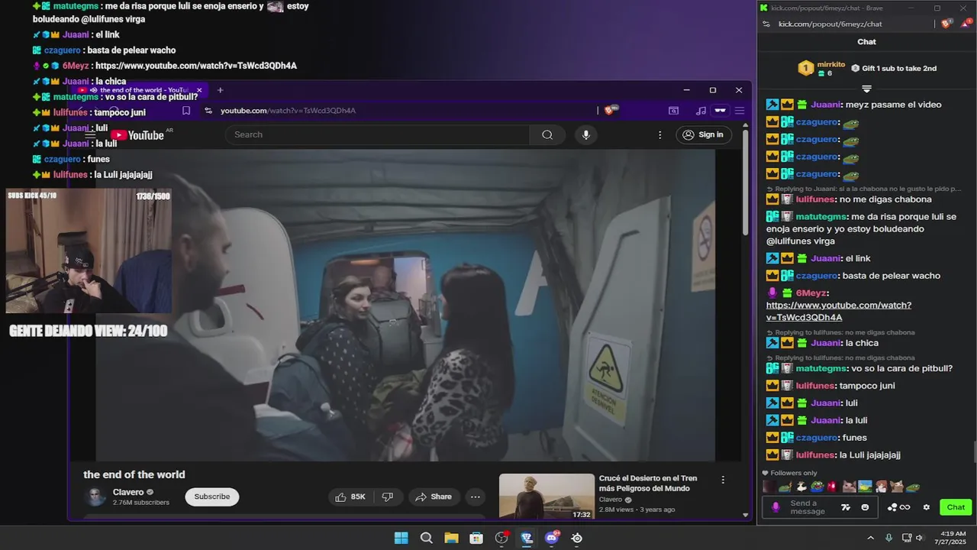Open YouTube settings three-dot menu

(660, 134)
